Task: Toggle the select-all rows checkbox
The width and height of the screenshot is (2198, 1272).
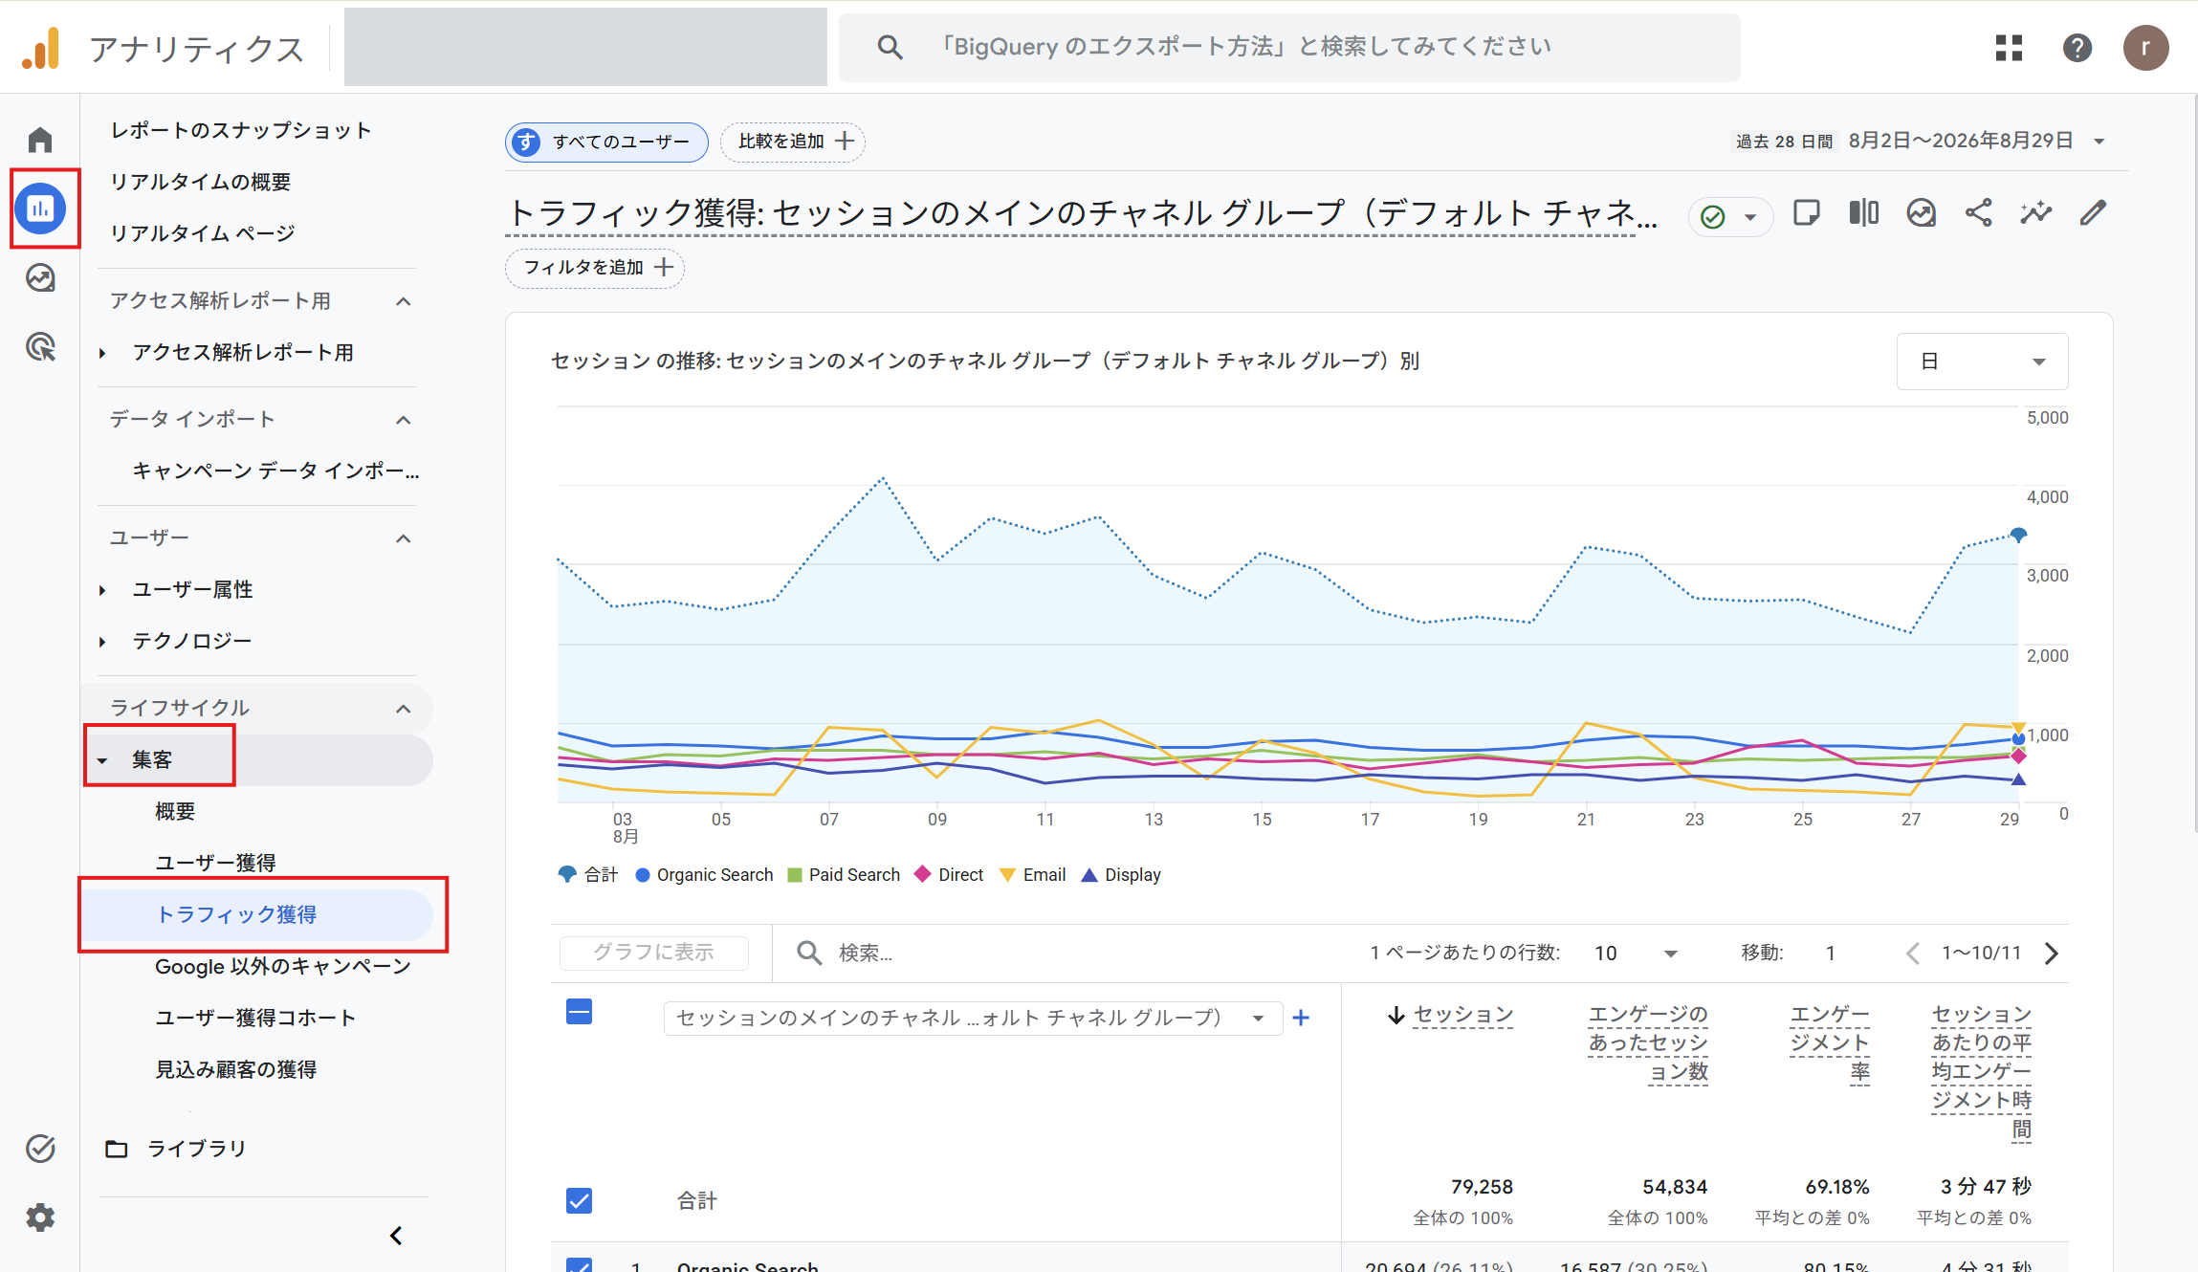Action: (579, 1011)
